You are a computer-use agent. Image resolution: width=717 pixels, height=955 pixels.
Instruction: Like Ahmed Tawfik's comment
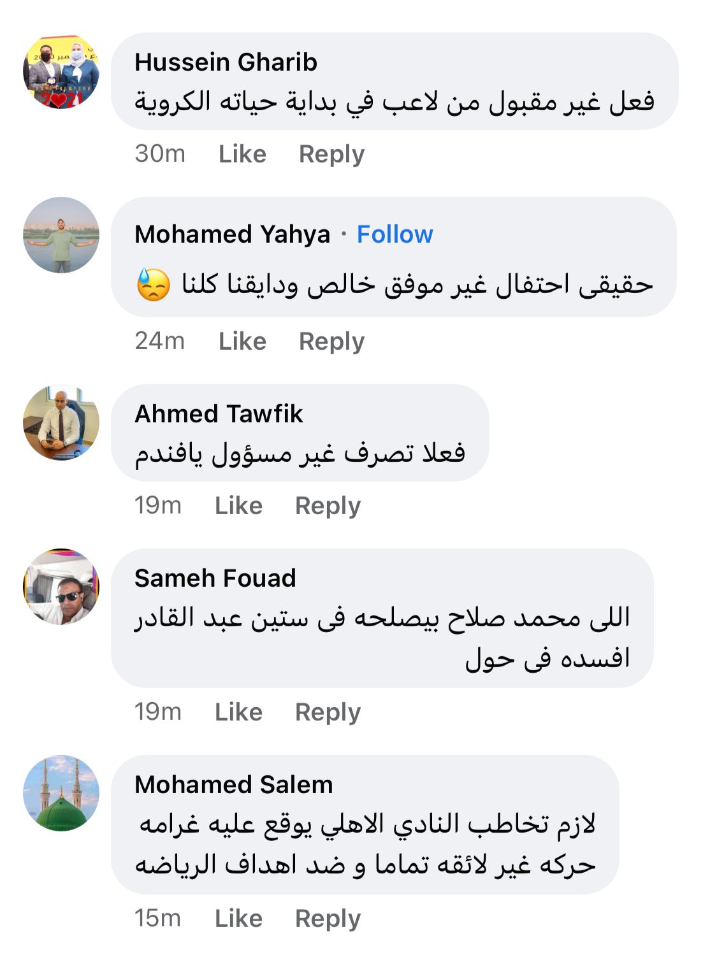tap(238, 506)
